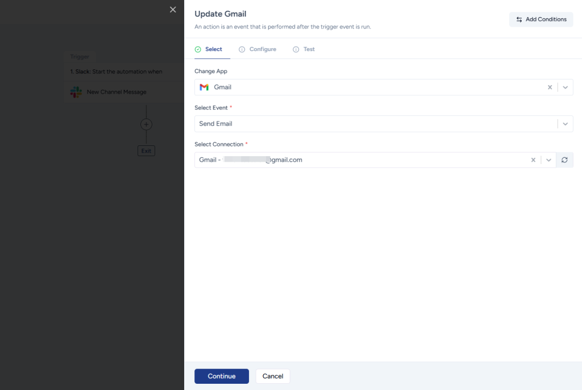Click the Slack icon in the trigger
The height and width of the screenshot is (390, 582).
pos(76,92)
